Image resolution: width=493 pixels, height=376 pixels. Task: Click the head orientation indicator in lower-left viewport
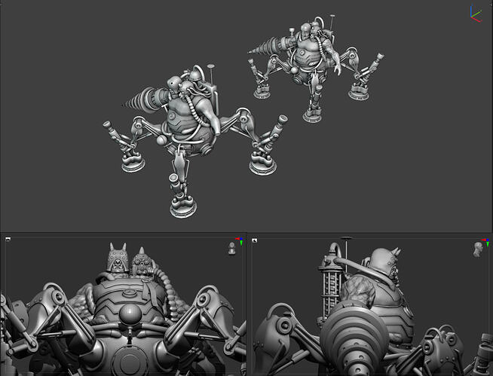pyautogui.click(x=232, y=249)
